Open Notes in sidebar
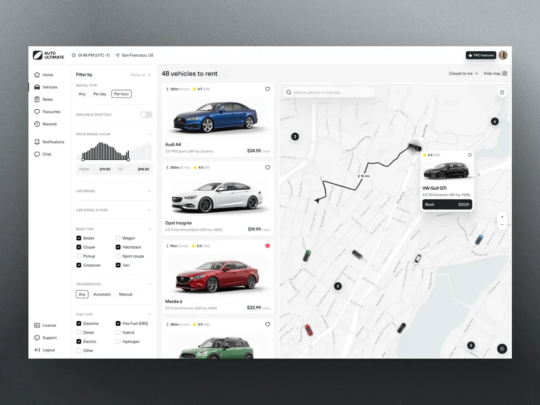This screenshot has height=405, width=540. coord(44,100)
